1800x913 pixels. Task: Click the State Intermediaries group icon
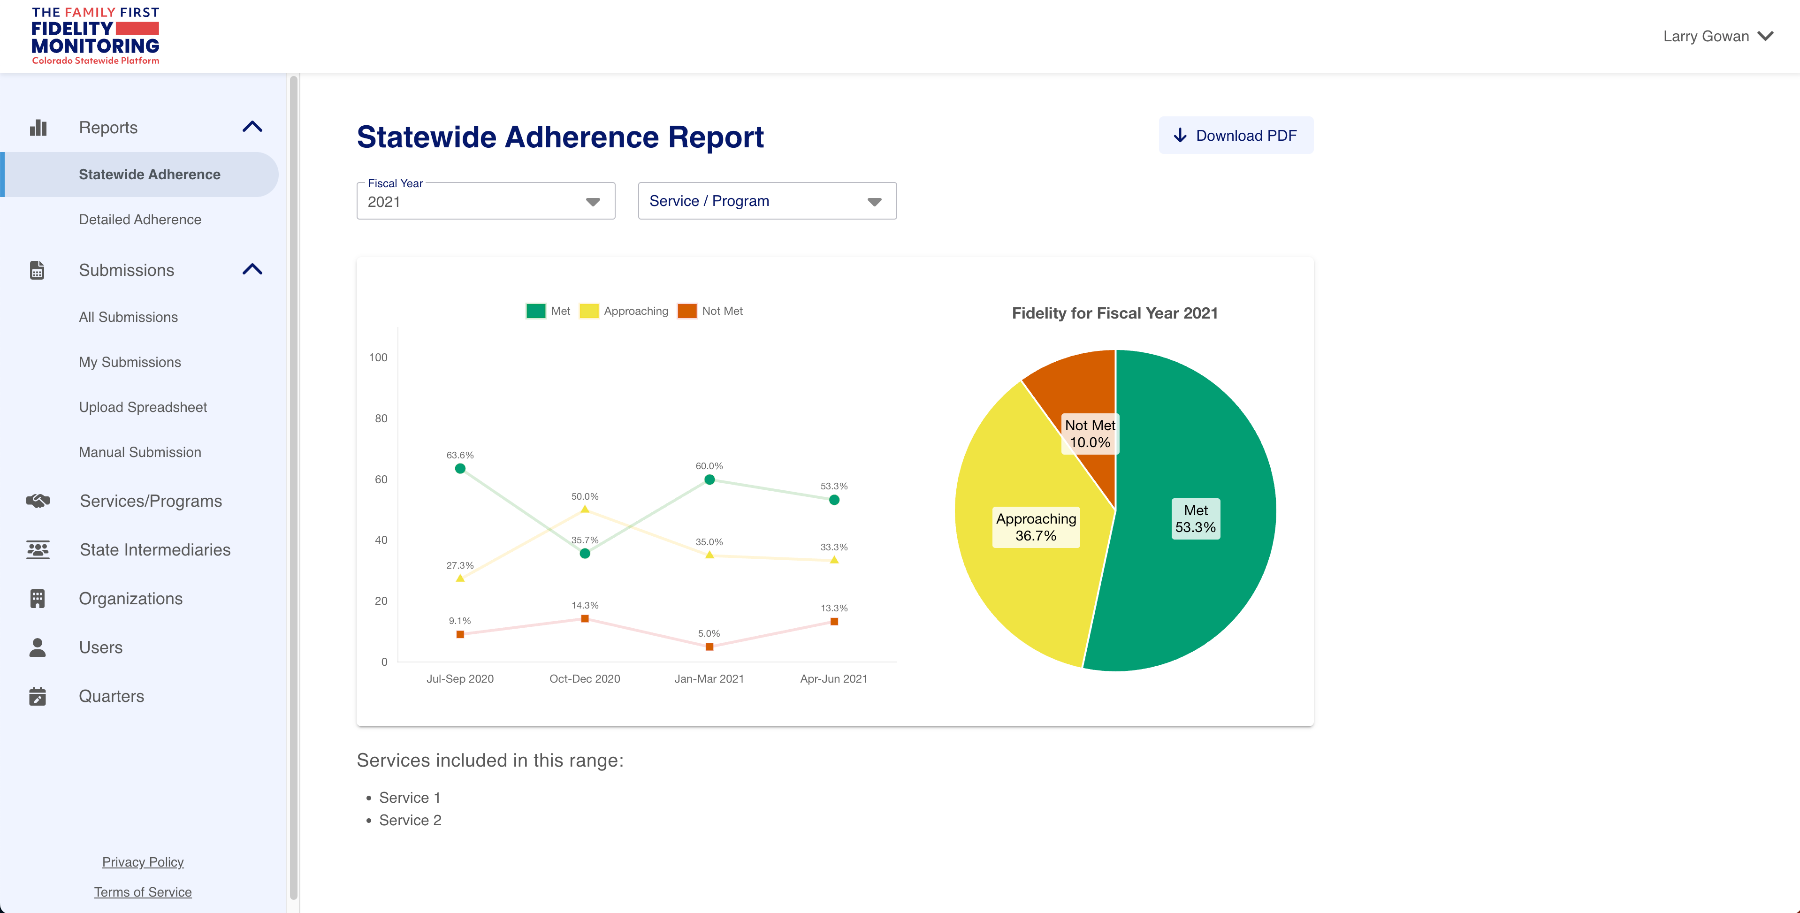pos(38,550)
